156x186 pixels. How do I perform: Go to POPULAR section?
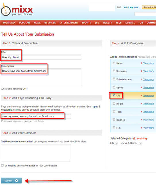click(24, 23)
